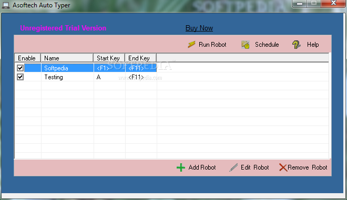Click the A start key of Testing
The height and width of the screenshot is (200, 347).
click(98, 77)
